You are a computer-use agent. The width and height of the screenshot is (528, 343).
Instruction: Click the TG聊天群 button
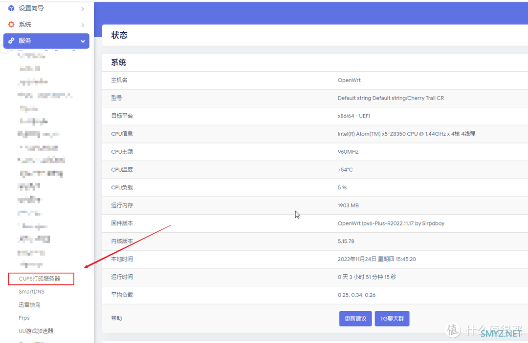pos(392,319)
